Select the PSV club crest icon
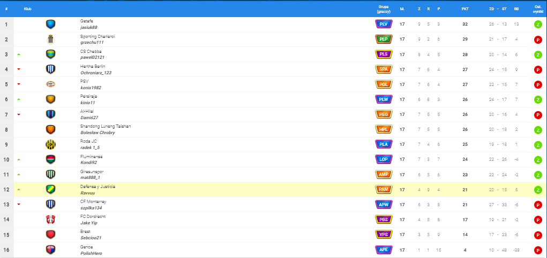The width and height of the screenshot is (547, 258). click(x=50, y=84)
